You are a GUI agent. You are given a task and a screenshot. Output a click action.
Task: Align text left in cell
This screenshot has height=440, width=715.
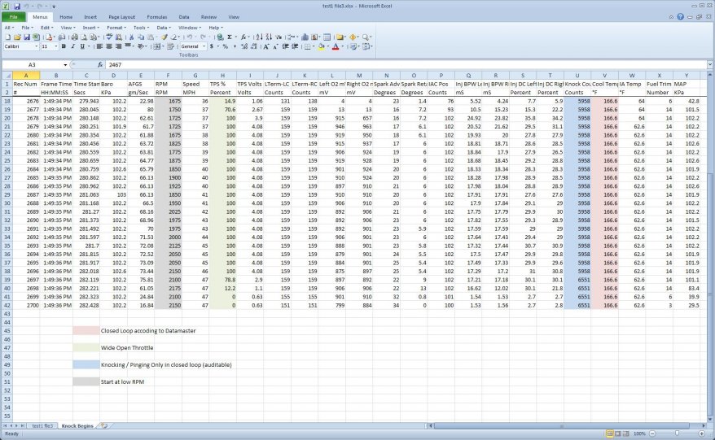(99, 46)
